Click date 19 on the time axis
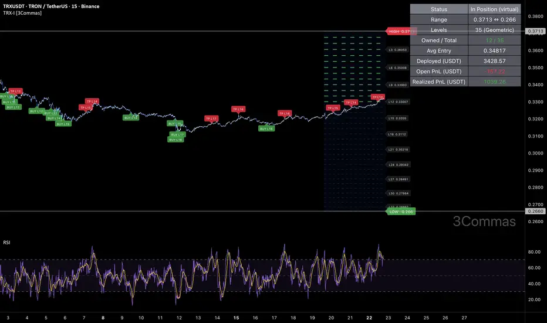The image size is (547, 323). [312, 318]
